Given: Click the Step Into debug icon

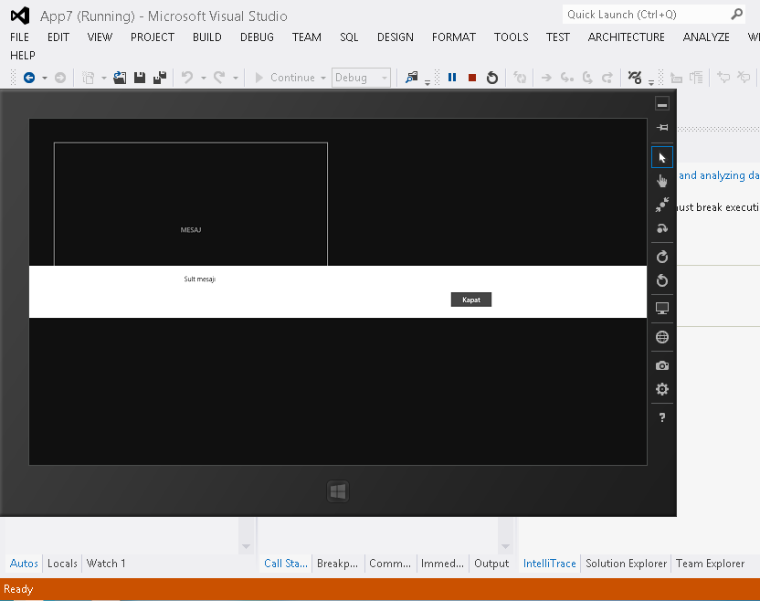Looking at the screenshot, I should pos(566,78).
